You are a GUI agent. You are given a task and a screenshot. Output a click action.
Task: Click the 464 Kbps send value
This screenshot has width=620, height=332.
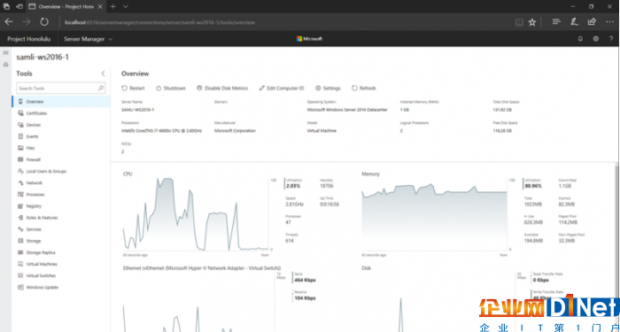[306, 281]
